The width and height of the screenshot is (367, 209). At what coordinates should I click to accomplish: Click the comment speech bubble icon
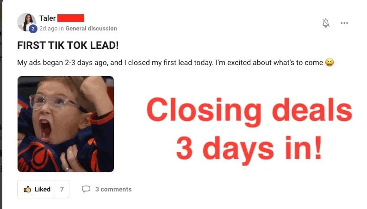(86, 189)
